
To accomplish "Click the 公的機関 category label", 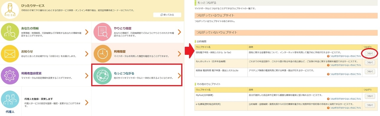I will [x=202, y=41].
